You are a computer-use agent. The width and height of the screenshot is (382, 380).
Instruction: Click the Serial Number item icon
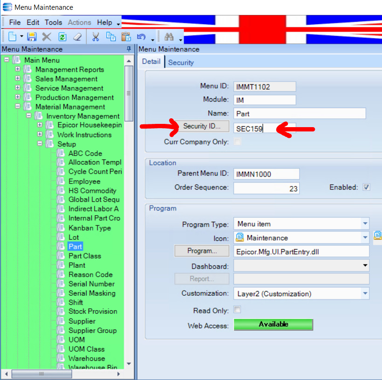(61, 284)
